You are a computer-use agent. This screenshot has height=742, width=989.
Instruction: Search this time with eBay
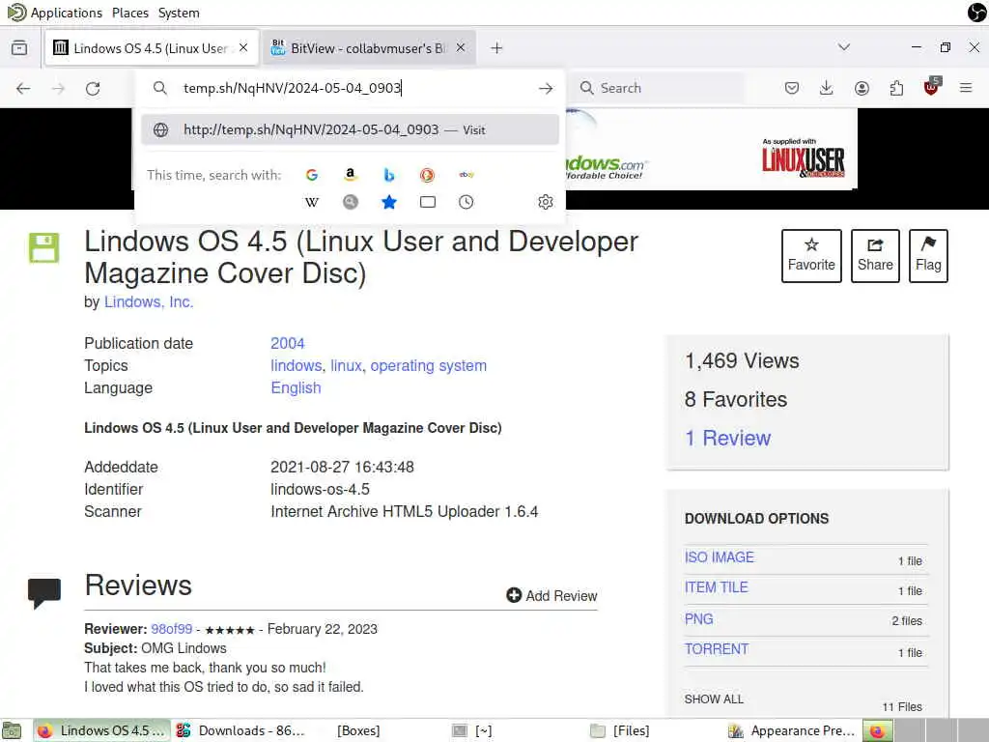466,175
